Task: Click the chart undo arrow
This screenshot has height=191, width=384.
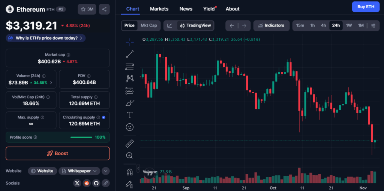Action: [232, 26]
